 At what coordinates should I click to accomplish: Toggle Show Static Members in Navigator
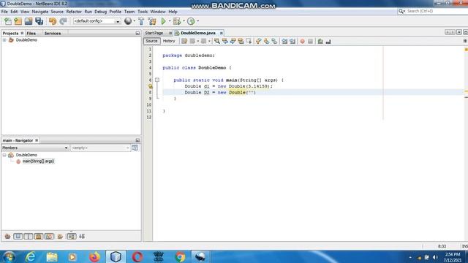(x=29, y=237)
